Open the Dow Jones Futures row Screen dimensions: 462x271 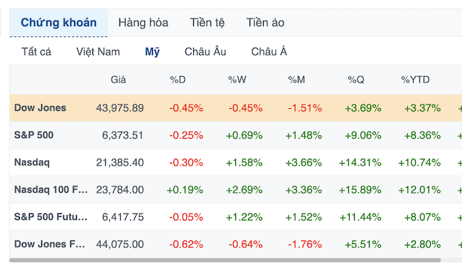[x=235, y=244]
